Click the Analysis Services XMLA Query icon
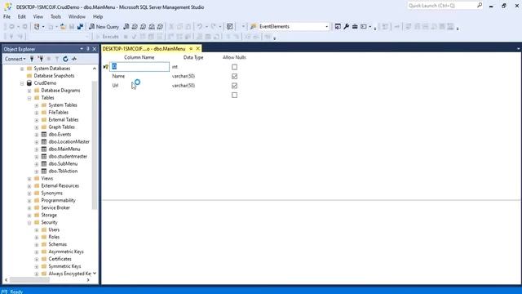This screenshot has height=294, width=522. (x=152, y=27)
